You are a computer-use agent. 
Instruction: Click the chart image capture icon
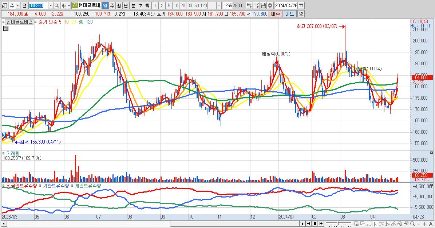pyautogui.click(x=406, y=224)
